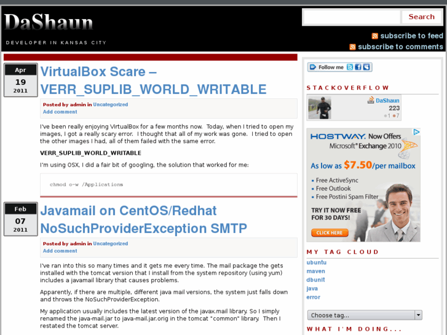Open the DaShaun site title
447x335 pixels.
[49, 22]
